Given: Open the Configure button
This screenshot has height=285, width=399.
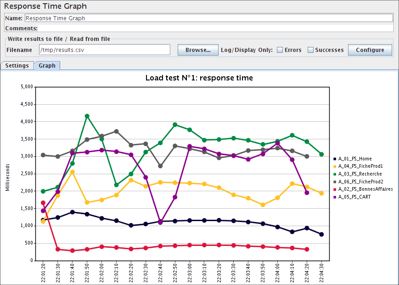Looking at the screenshot, I should point(370,50).
